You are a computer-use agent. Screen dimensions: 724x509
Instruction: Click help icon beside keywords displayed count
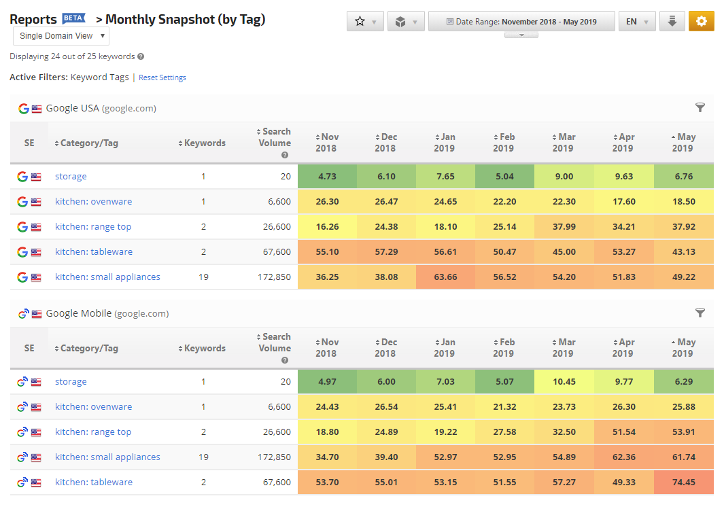pyautogui.click(x=141, y=57)
